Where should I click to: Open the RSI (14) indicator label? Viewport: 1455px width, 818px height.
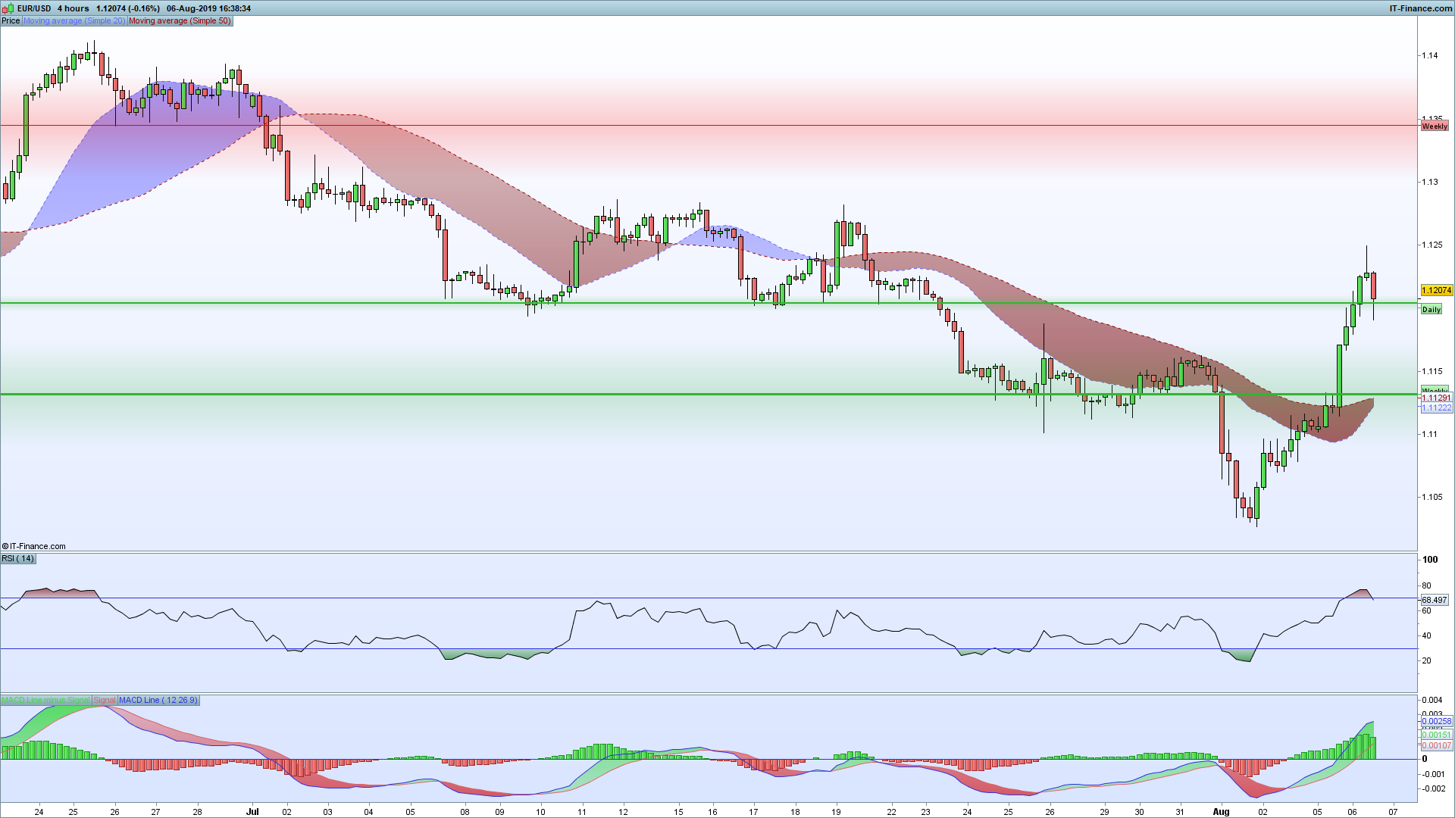pos(17,558)
